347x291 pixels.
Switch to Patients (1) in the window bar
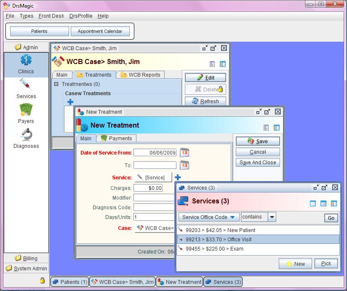(70, 282)
